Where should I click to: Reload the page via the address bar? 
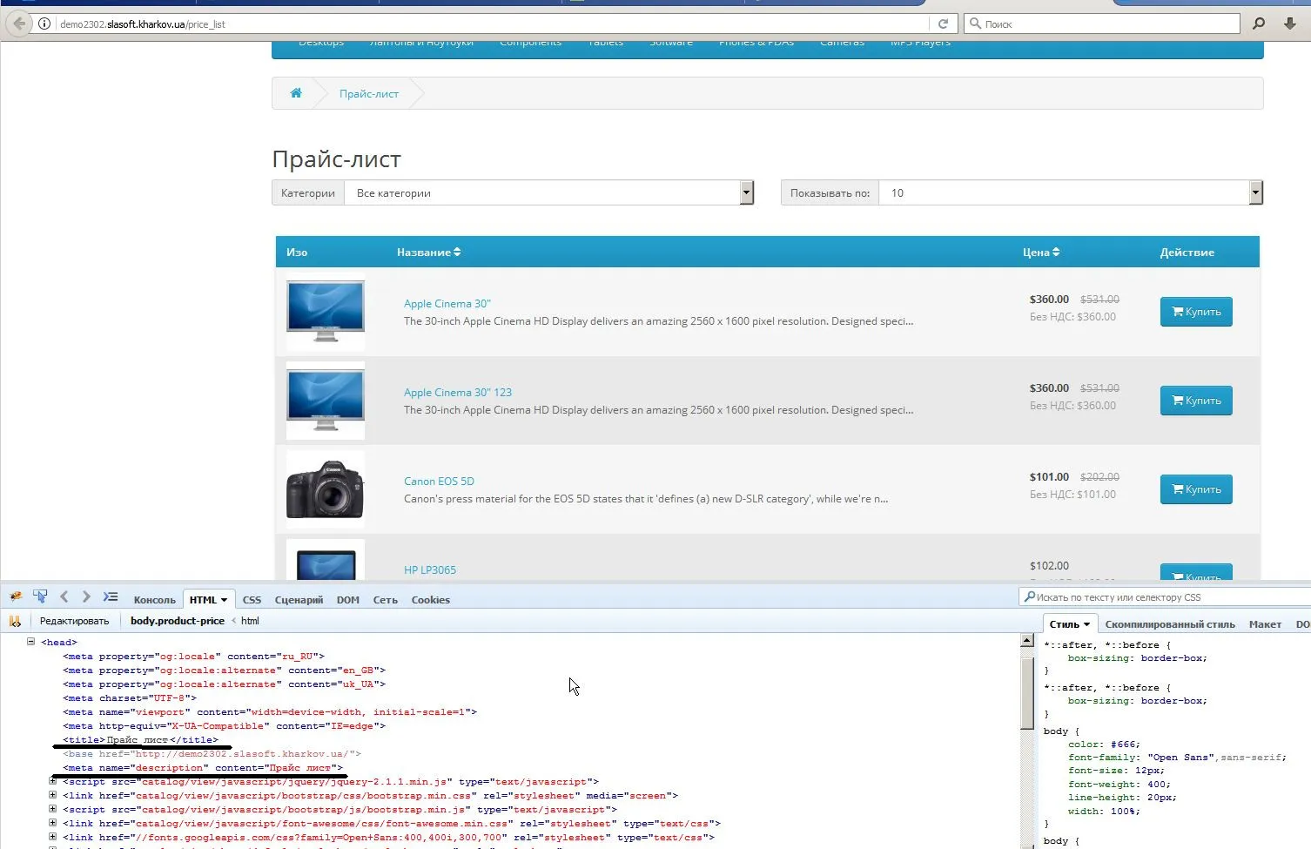[x=943, y=24]
